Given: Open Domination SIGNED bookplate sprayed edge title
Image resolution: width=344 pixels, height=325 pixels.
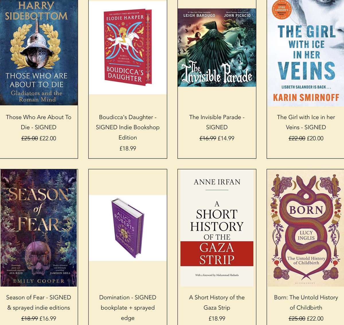Looking at the screenshot, I should tap(128, 308).
